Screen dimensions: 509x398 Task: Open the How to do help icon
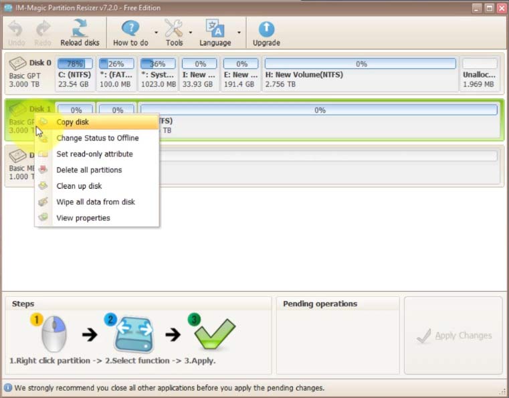tap(130, 29)
